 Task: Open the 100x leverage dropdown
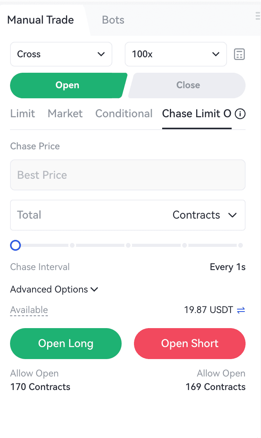176,54
